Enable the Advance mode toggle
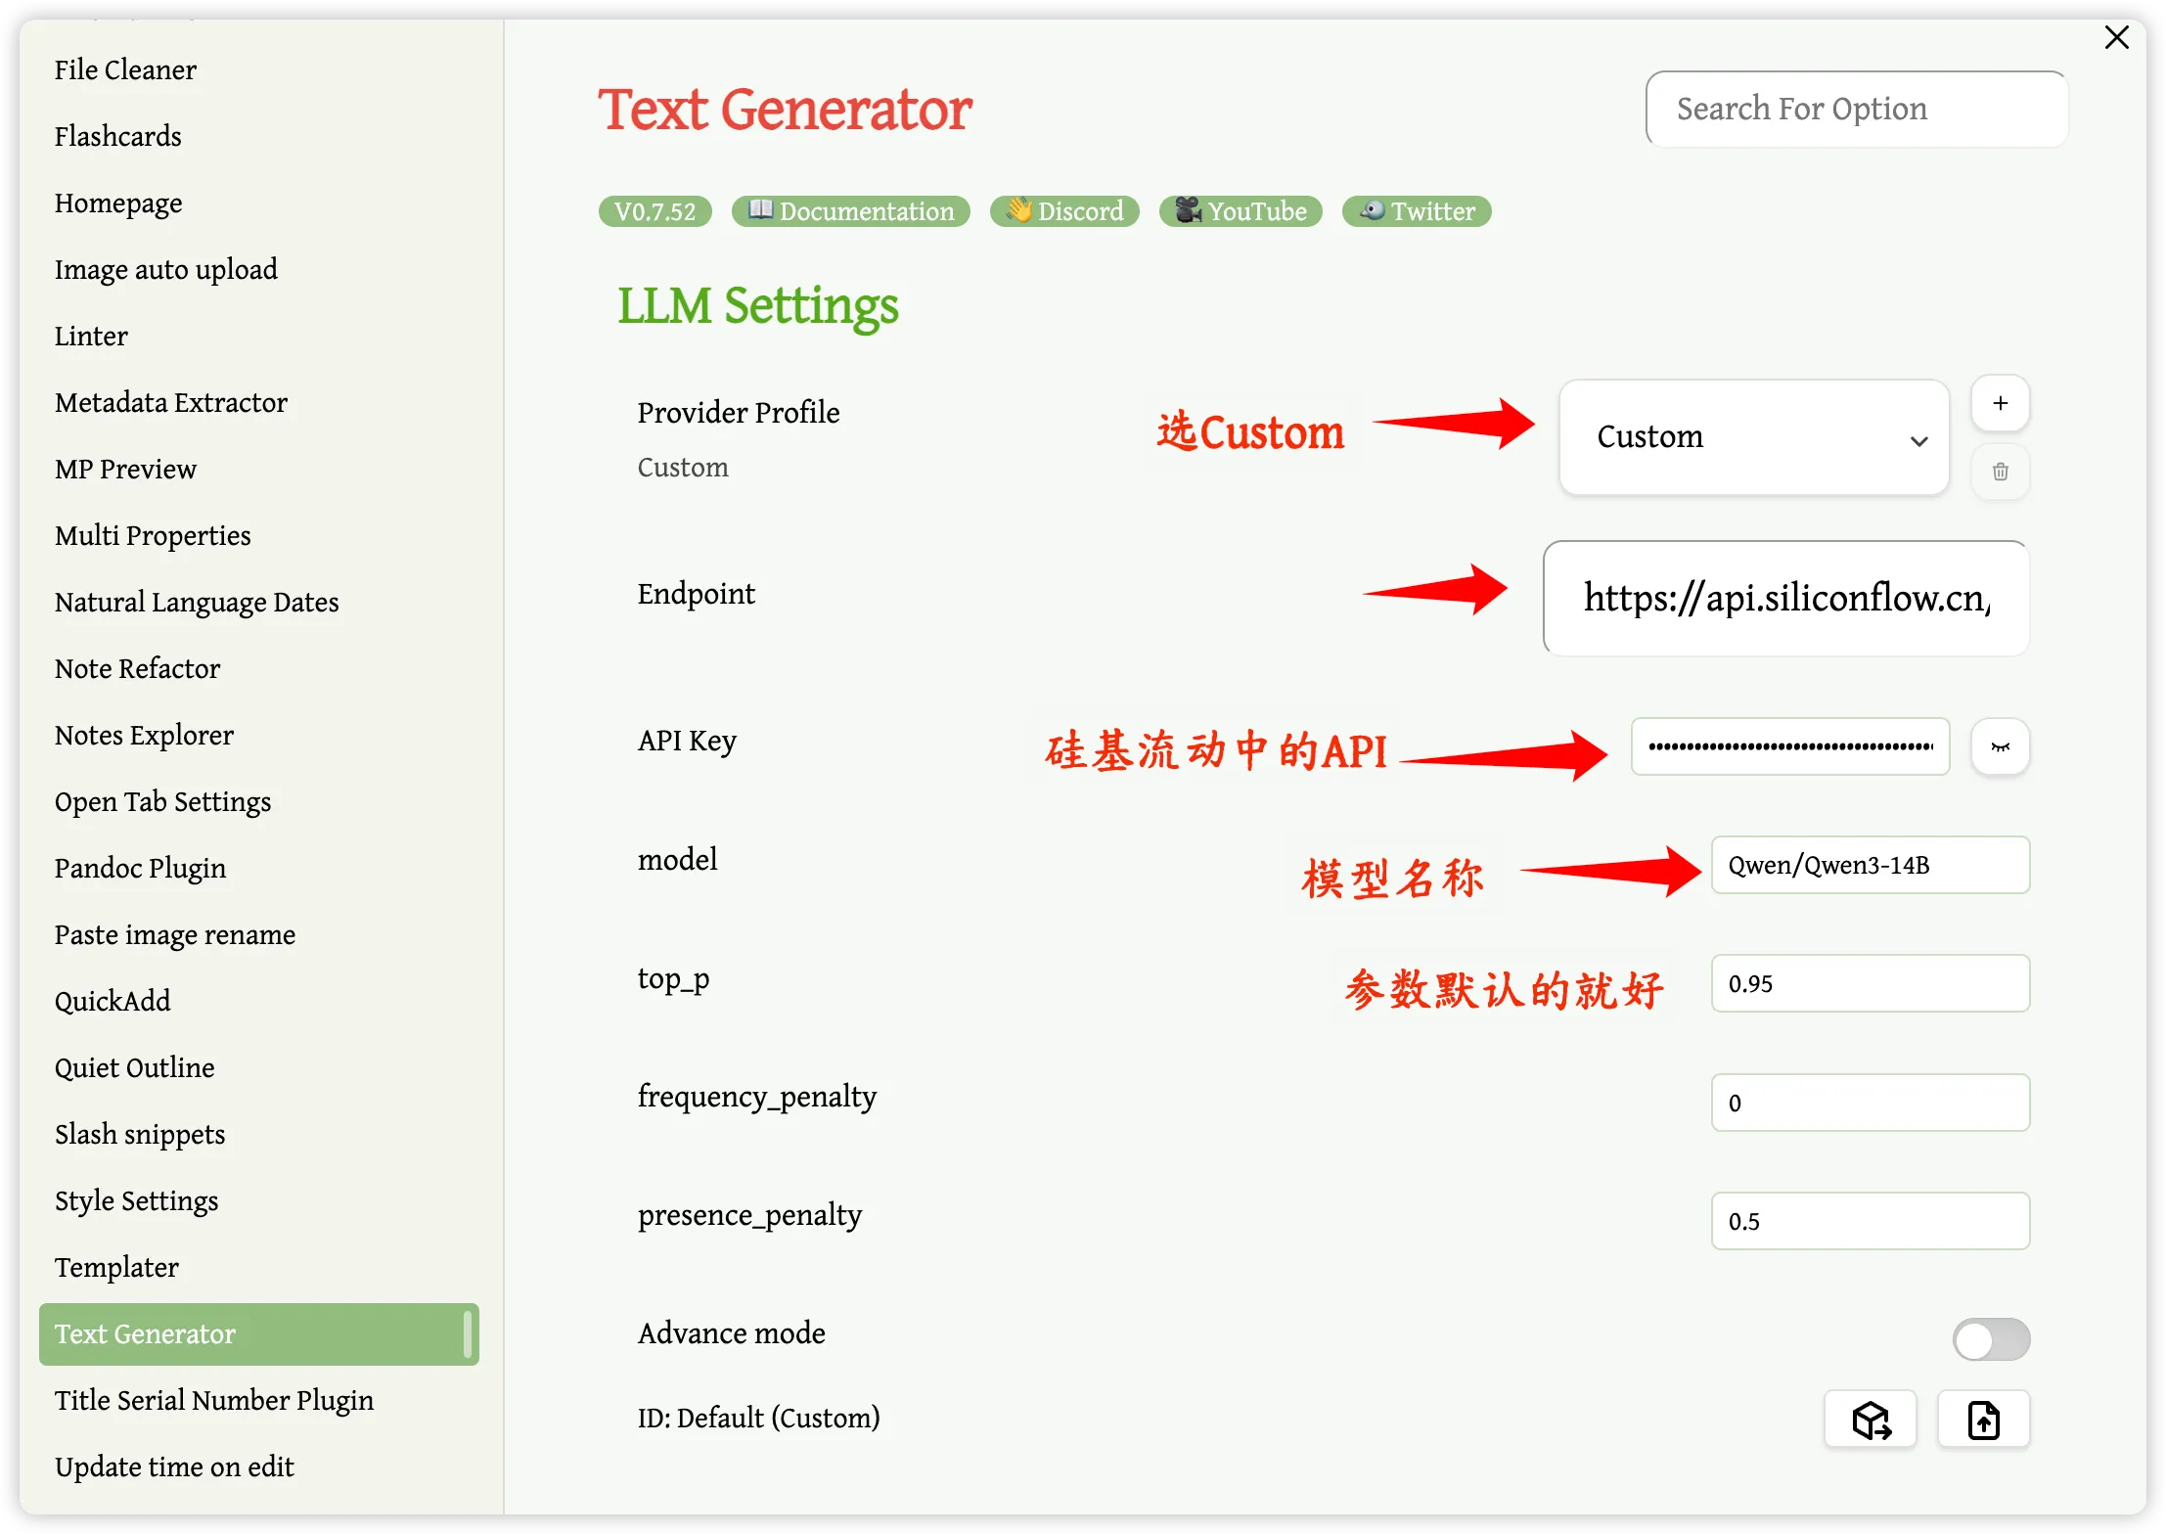 [1991, 1339]
